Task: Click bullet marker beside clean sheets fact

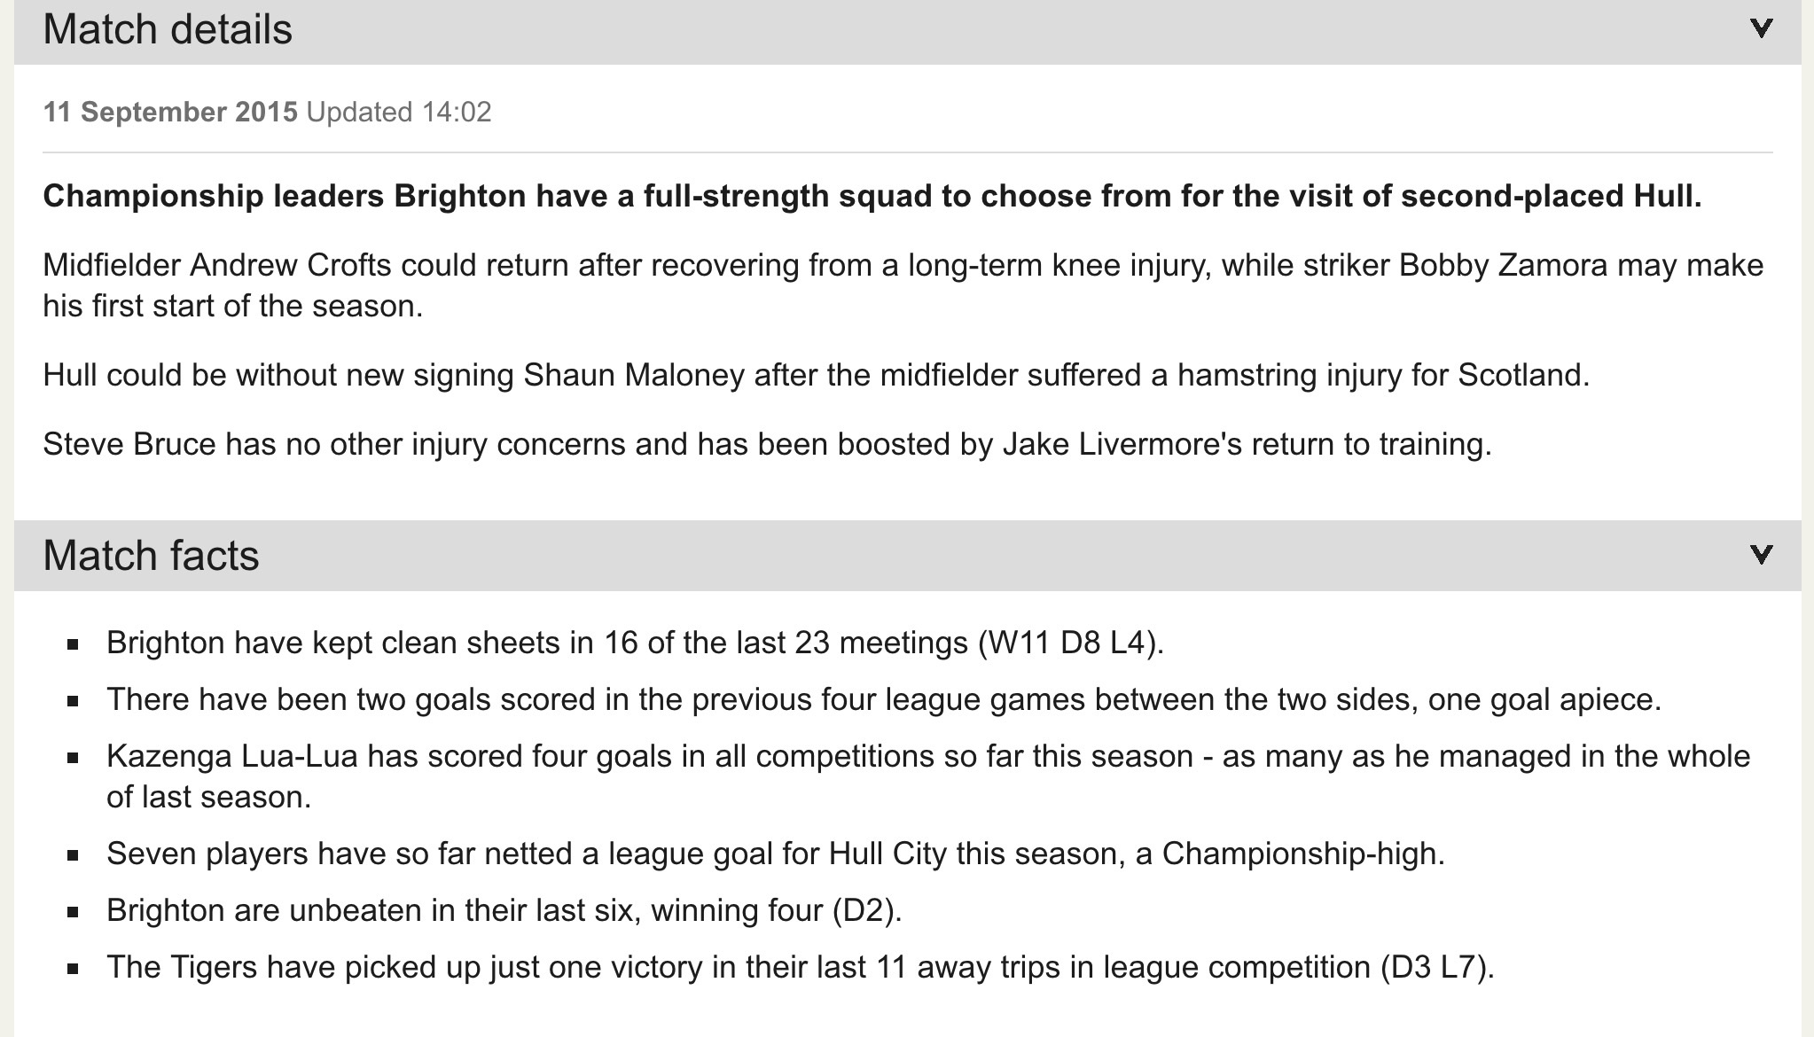Action: 74,644
